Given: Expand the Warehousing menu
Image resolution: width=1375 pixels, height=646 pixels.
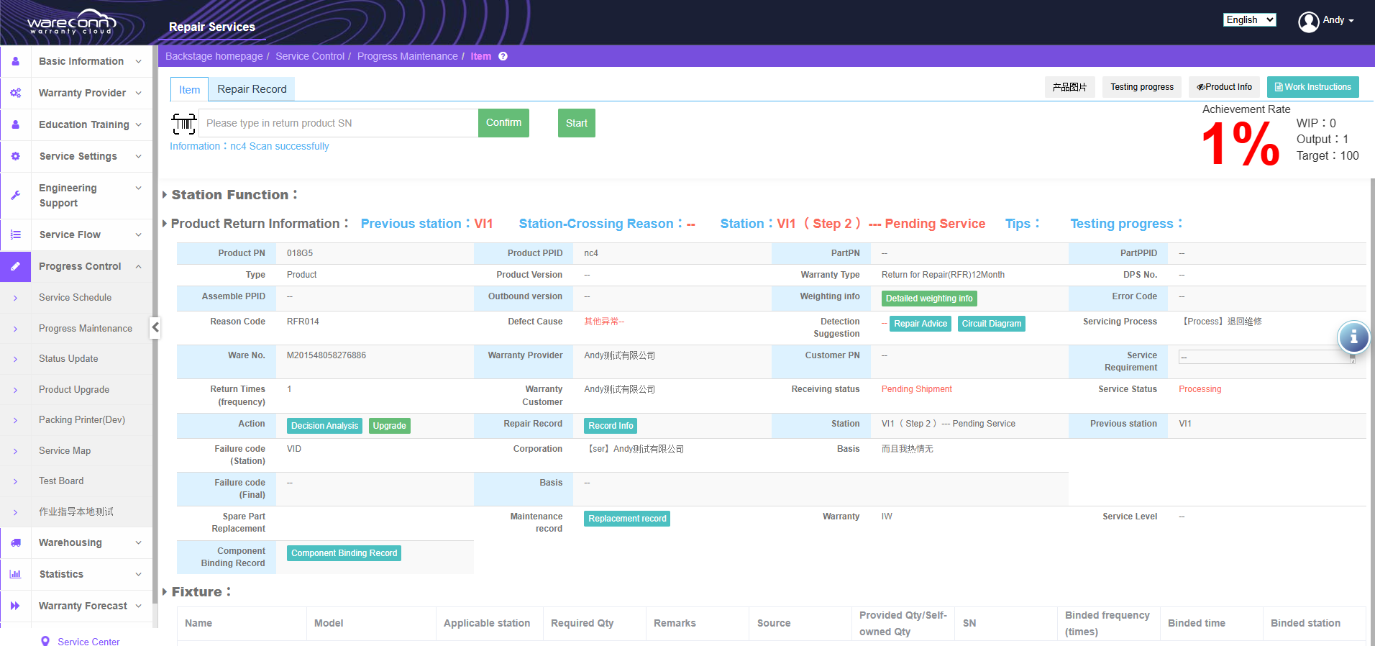Looking at the screenshot, I should (138, 542).
